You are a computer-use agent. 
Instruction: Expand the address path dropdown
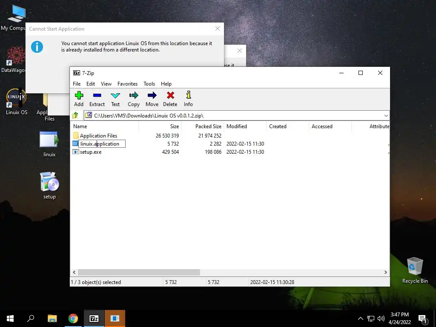pos(386,116)
